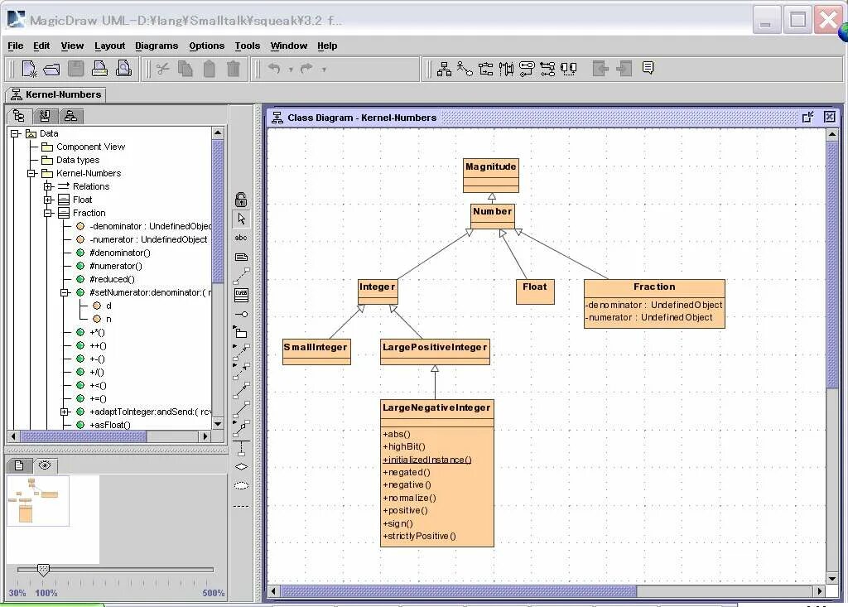Collapse the Fraction node in the tree
The width and height of the screenshot is (848, 607).
48,213
